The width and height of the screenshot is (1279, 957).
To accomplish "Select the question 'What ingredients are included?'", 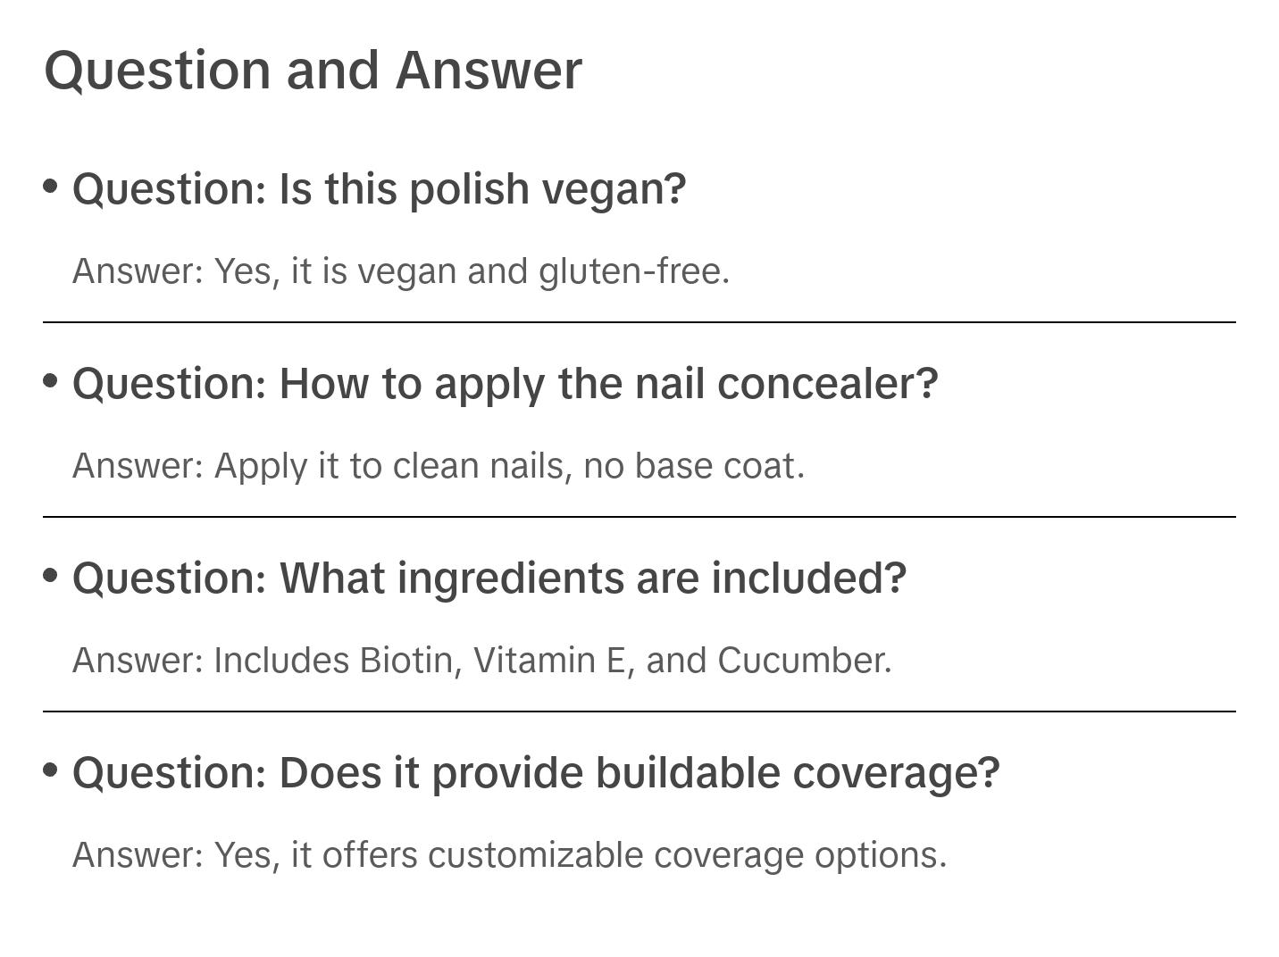I will click(x=489, y=578).
